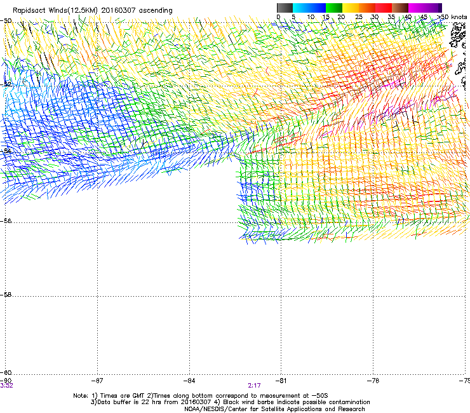Click the '-60' latitude axis label
This screenshot has width=470, height=413.
pyautogui.click(x=6, y=372)
